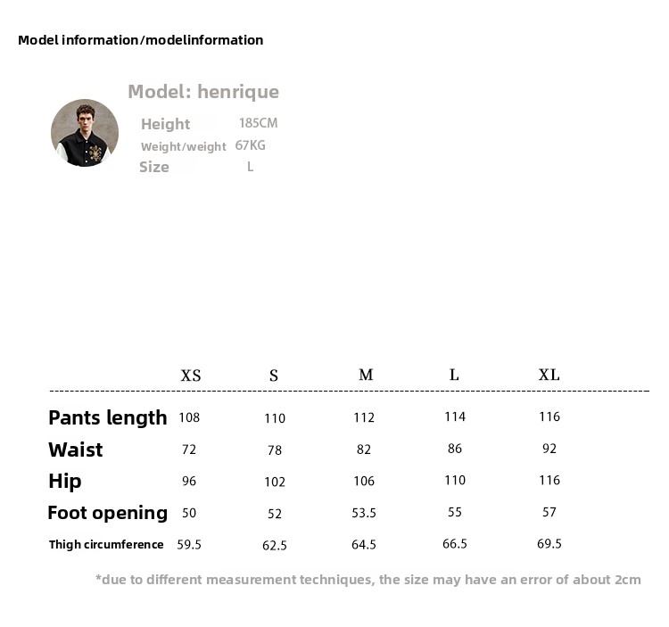The width and height of the screenshot is (669, 627).
Task: Select the 67KG weight value
Action: click(x=251, y=145)
